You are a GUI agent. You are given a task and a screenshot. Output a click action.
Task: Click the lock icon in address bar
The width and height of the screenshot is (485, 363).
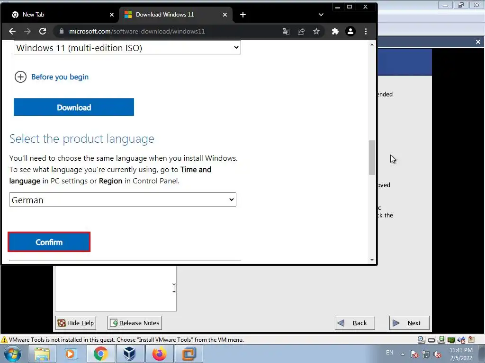[61, 31]
